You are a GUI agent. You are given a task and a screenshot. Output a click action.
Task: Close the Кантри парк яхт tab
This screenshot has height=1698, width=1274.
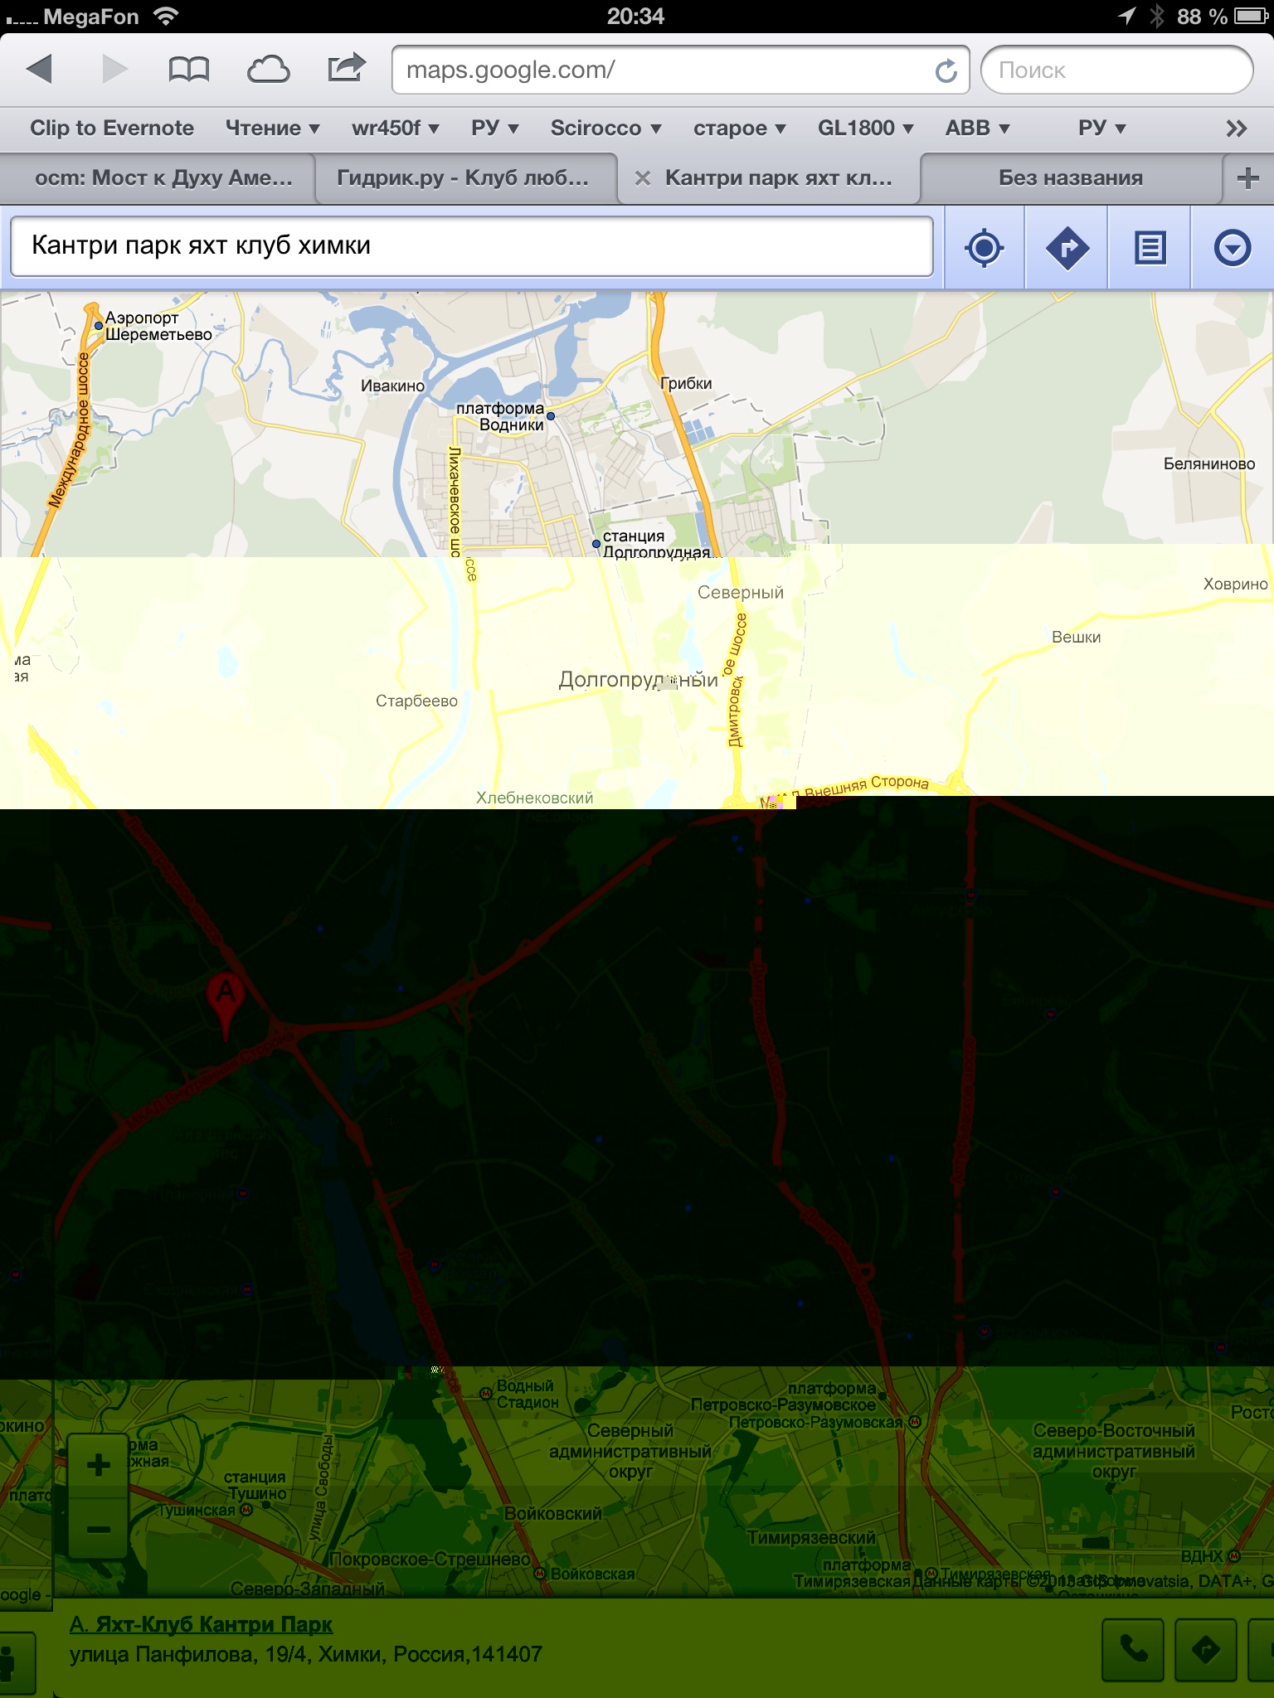tap(642, 178)
